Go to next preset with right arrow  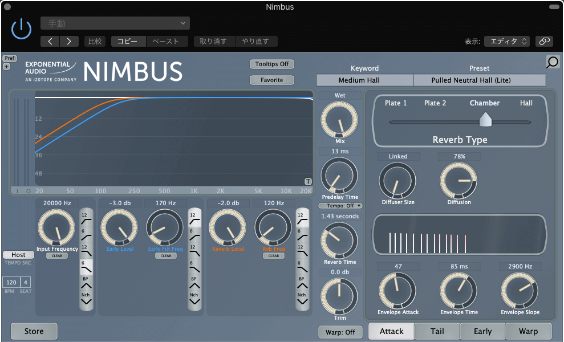(x=69, y=42)
